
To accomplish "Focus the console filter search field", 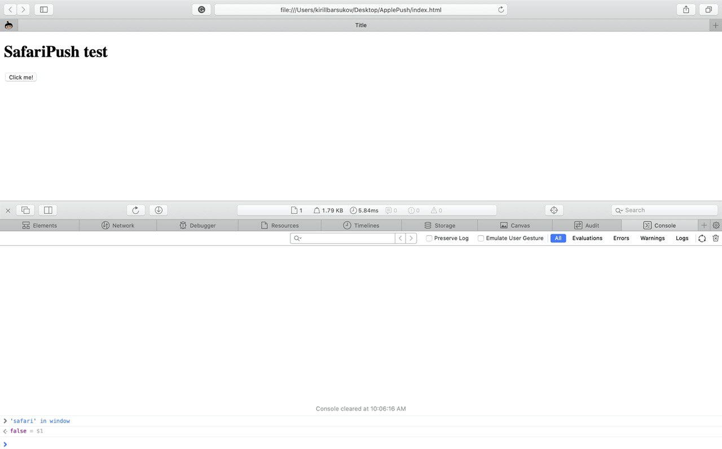I will 342,238.
